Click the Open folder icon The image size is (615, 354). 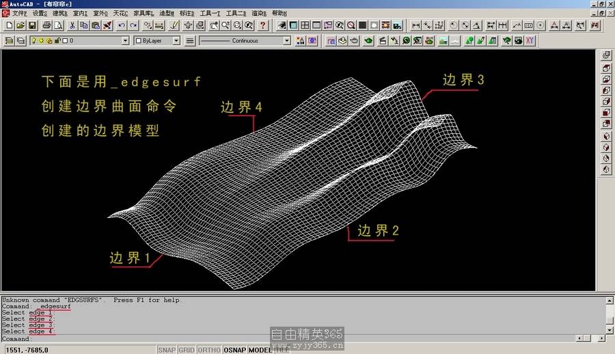click(x=20, y=25)
